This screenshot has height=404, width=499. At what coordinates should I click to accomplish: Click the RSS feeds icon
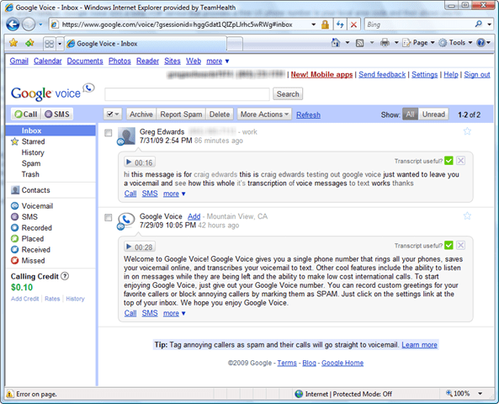(359, 43)
